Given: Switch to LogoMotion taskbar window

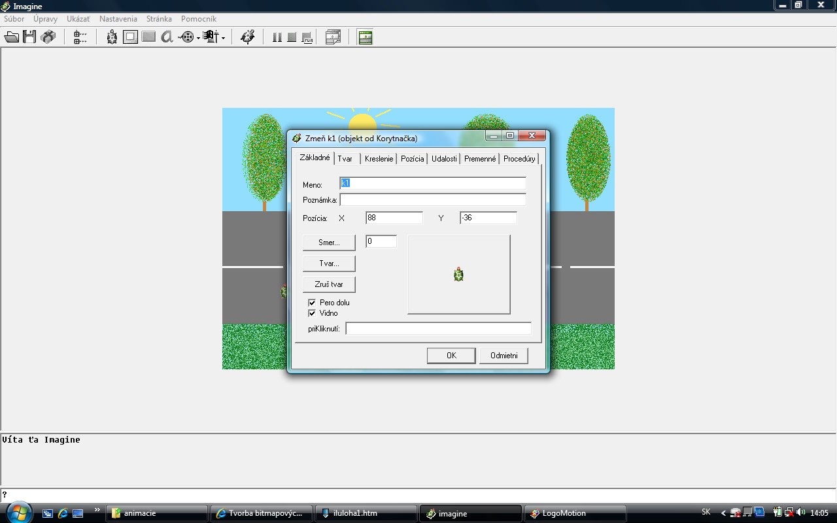Looking at the screenshot, I should tap(575, 513).
